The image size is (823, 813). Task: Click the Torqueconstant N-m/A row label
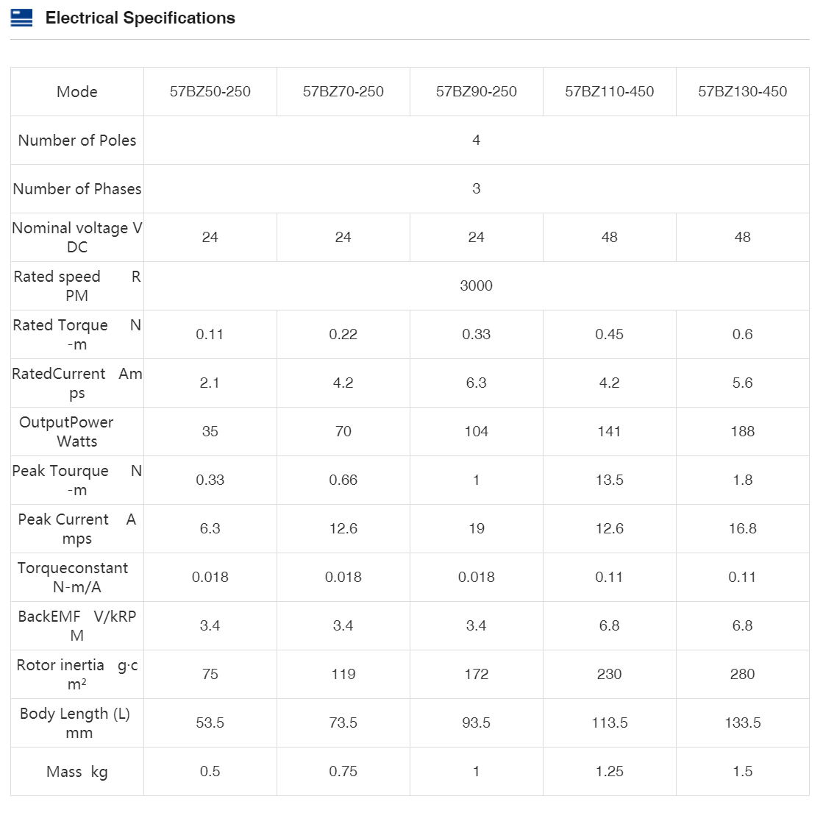(74, 578)
